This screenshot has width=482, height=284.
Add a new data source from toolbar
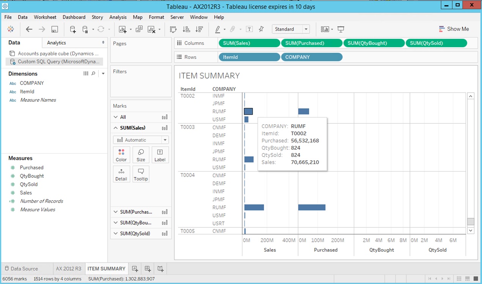pos(73,29)
